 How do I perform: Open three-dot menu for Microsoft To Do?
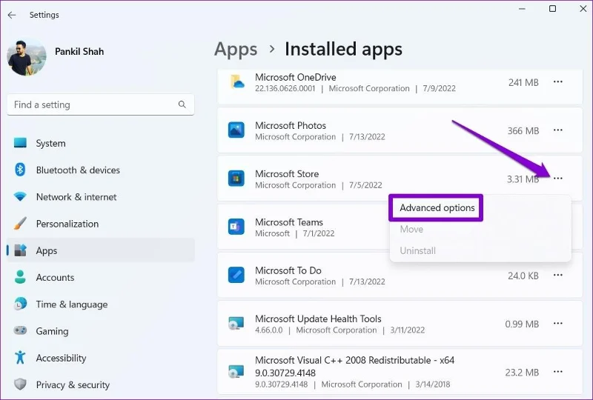558,276
